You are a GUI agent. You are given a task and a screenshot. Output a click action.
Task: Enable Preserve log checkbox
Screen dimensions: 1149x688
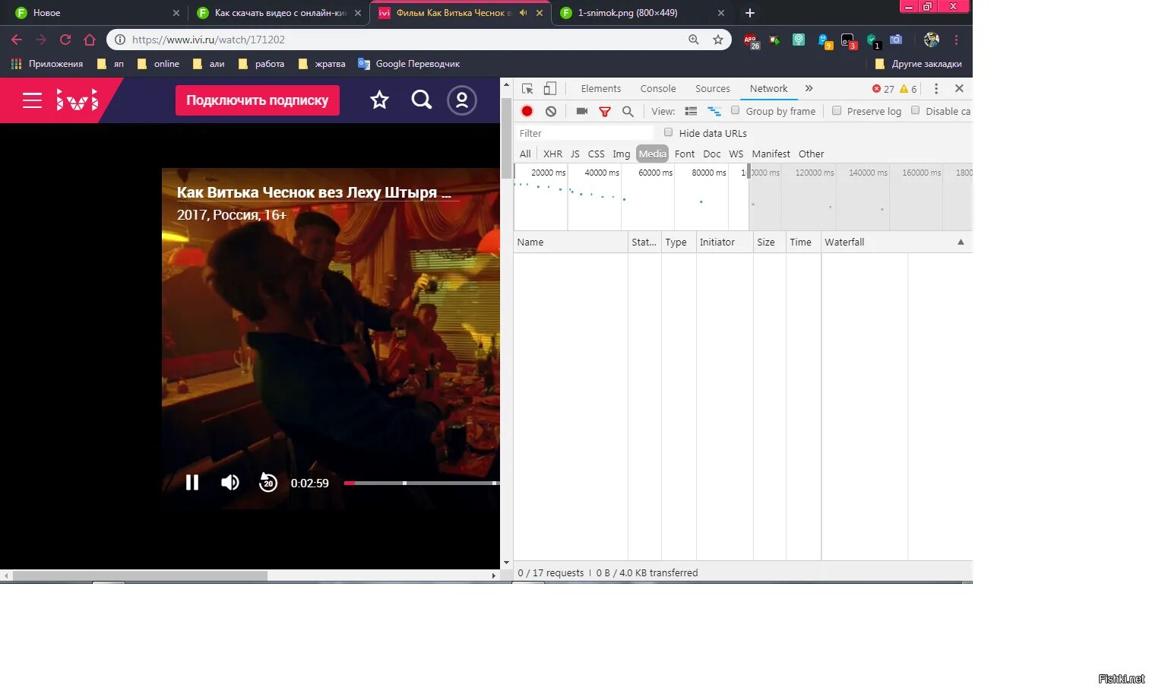[x=837, y=110]
